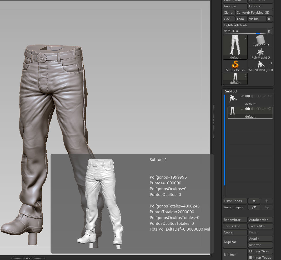Click the Visible button

[x=257, y=19]
